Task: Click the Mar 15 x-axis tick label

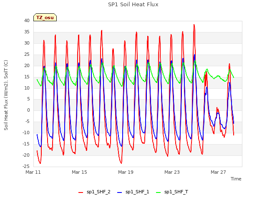Action: (x=79, y=172)
